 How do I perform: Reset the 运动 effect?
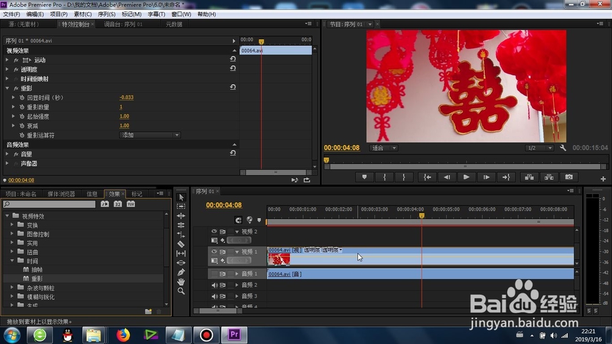pos(233,59)
